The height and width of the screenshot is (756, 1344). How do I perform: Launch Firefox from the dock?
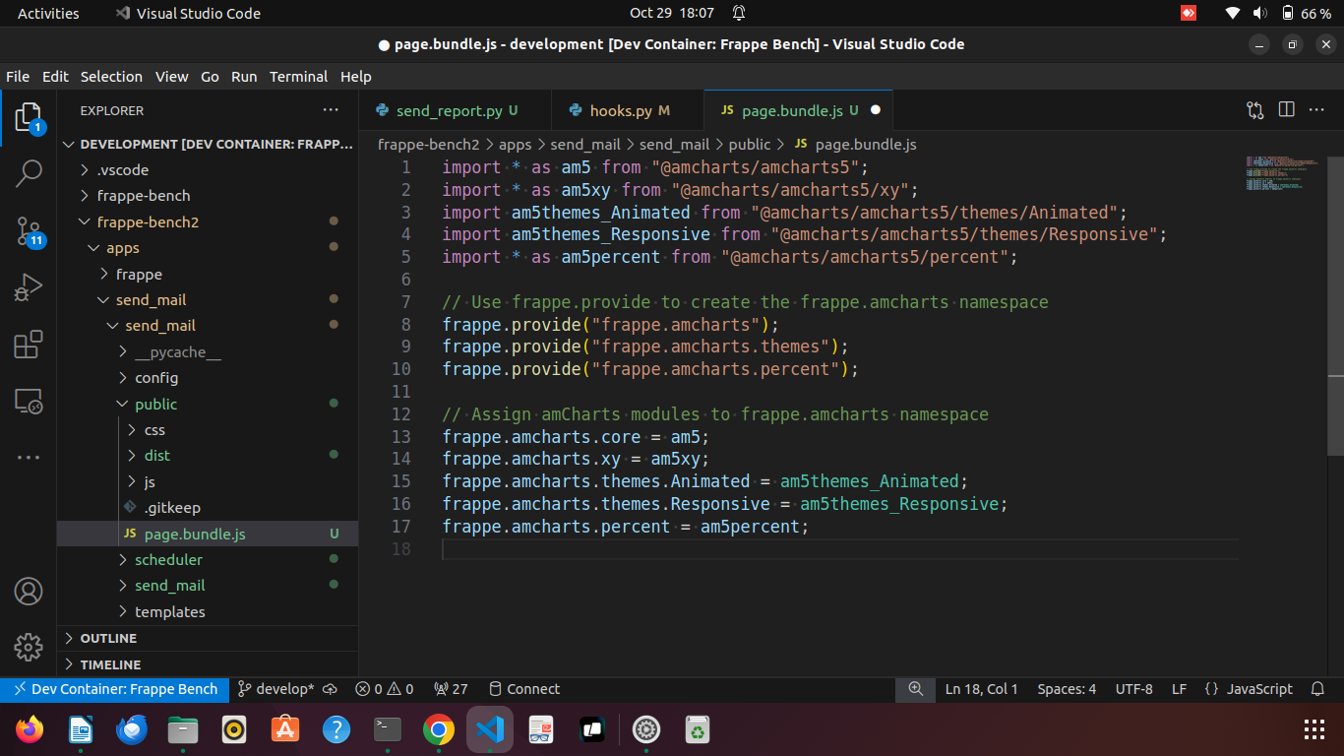[30, 729]
